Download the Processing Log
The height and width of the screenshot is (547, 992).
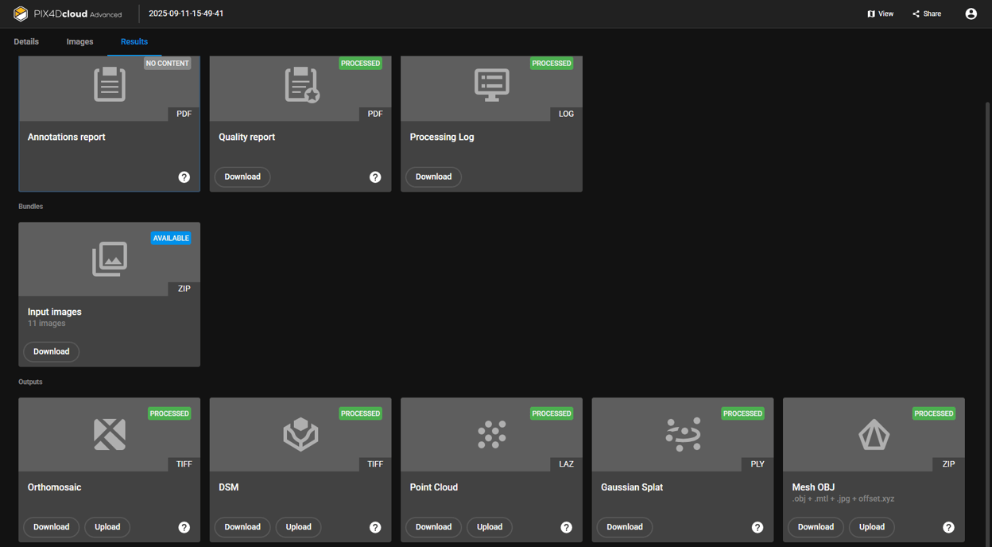tap(433, 177)
